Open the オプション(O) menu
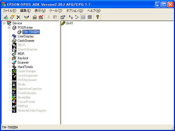 [x=75, y=11]
